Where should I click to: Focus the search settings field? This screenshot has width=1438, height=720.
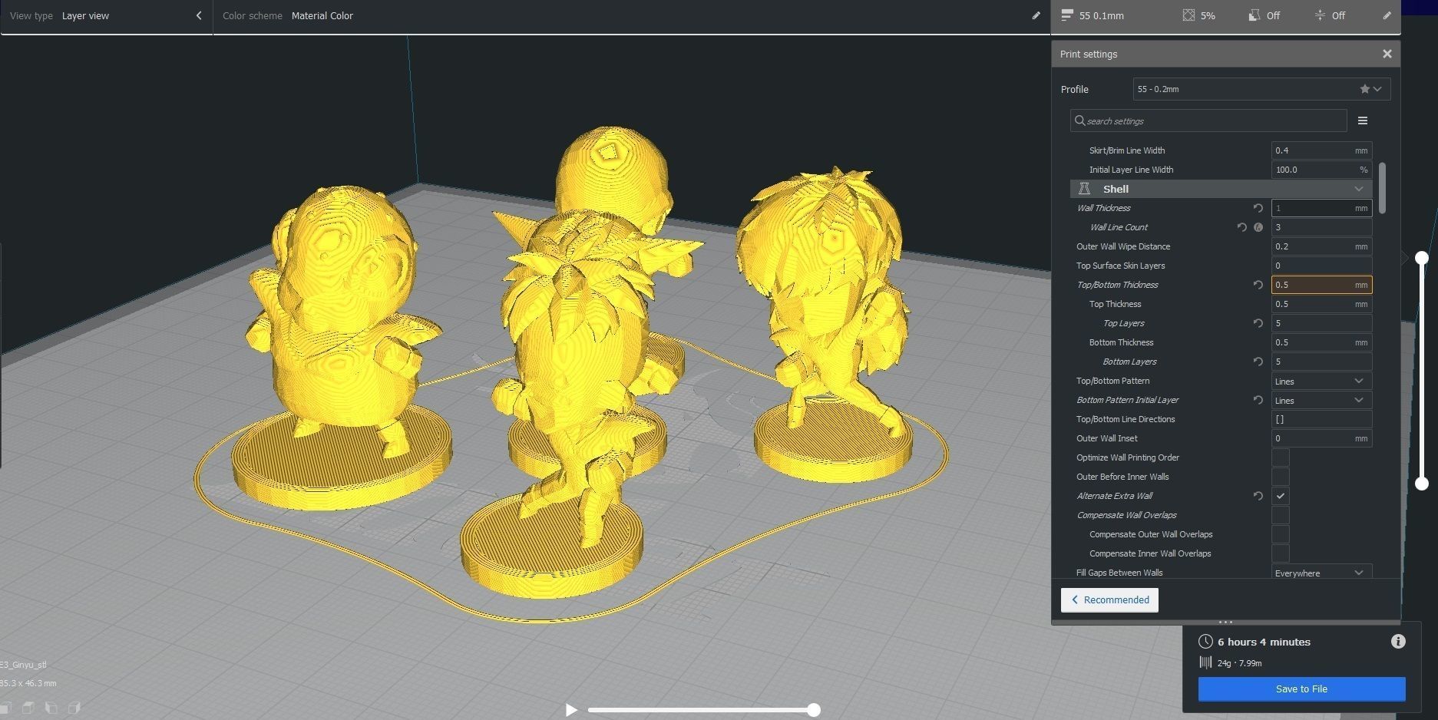click(x=1208, y=121)
